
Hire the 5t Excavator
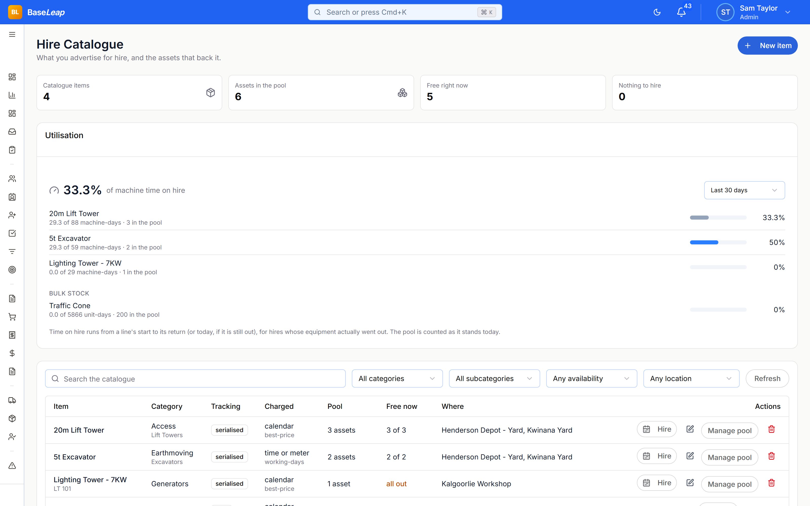pyautogui.click(x=657, y=456)
